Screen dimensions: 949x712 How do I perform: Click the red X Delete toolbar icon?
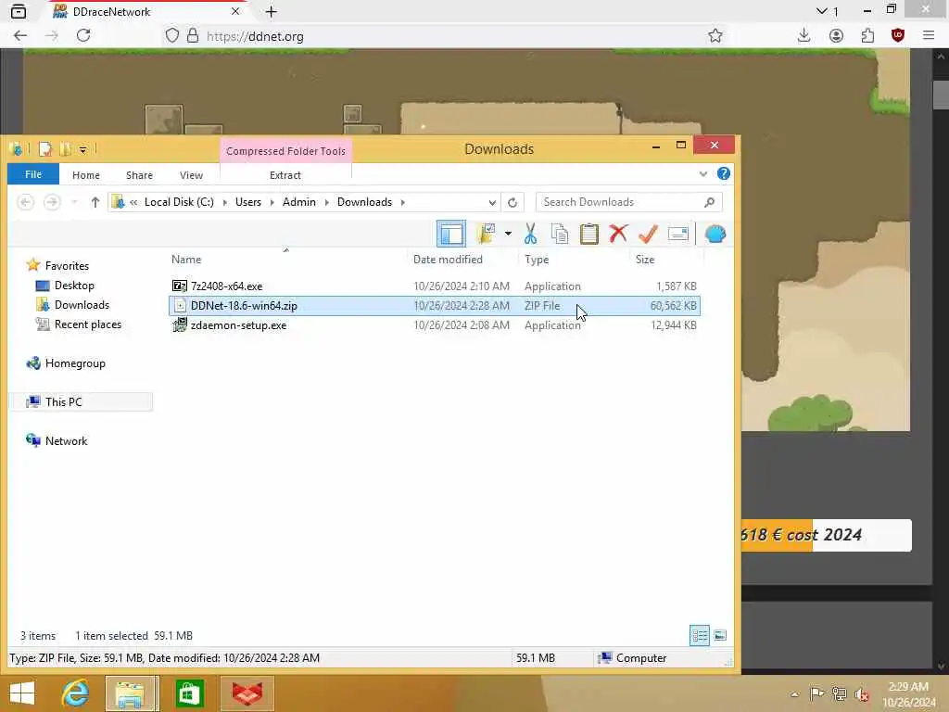click(x=618, y=234)
